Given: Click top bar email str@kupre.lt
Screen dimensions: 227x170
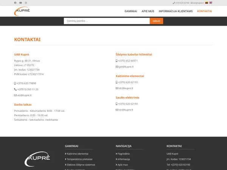Looking at the screenshot, I should pyautogui.click(x=197, y=3).
